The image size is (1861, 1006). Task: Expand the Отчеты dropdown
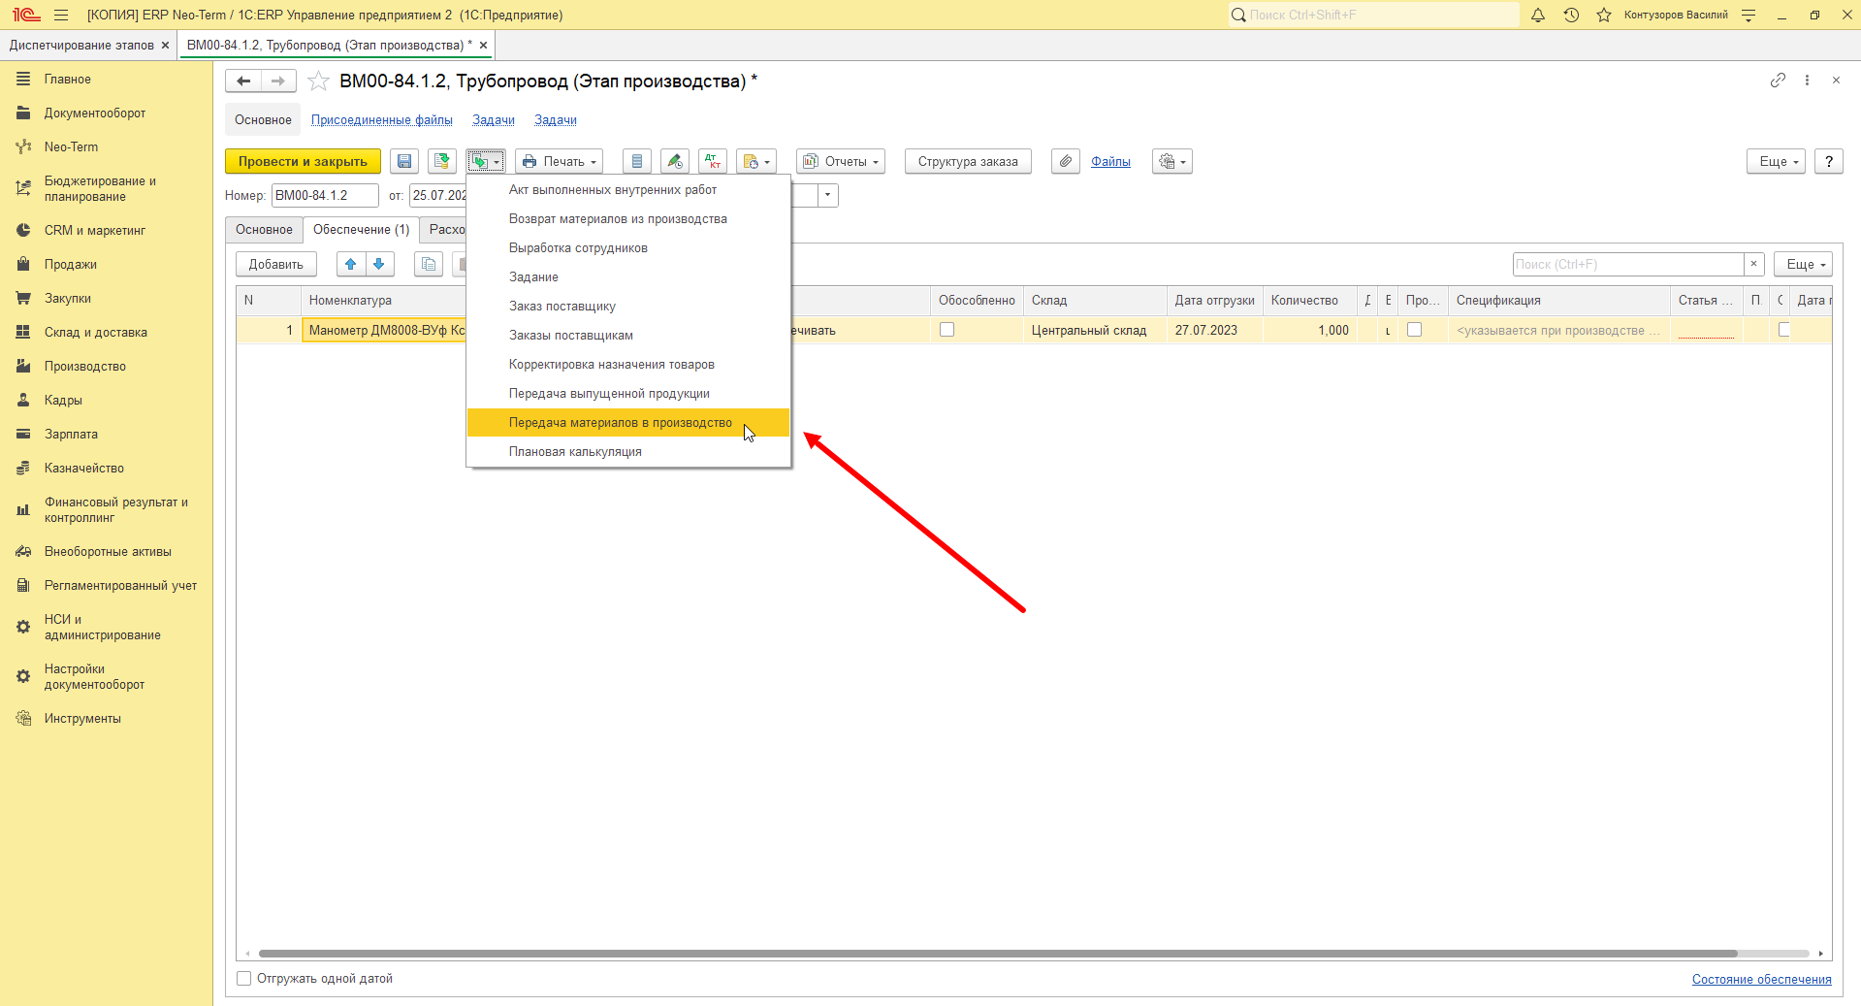tap(841, 161)
